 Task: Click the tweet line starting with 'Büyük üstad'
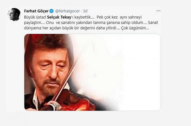coord(83,17)
